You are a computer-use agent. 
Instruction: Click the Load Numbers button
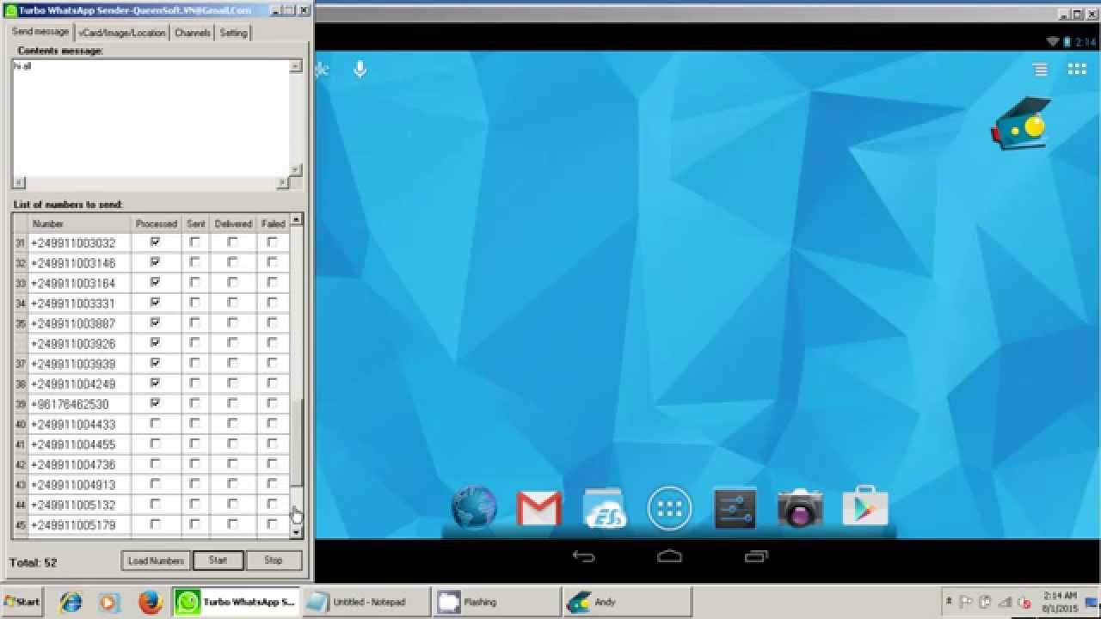click(x=156, y=561)
